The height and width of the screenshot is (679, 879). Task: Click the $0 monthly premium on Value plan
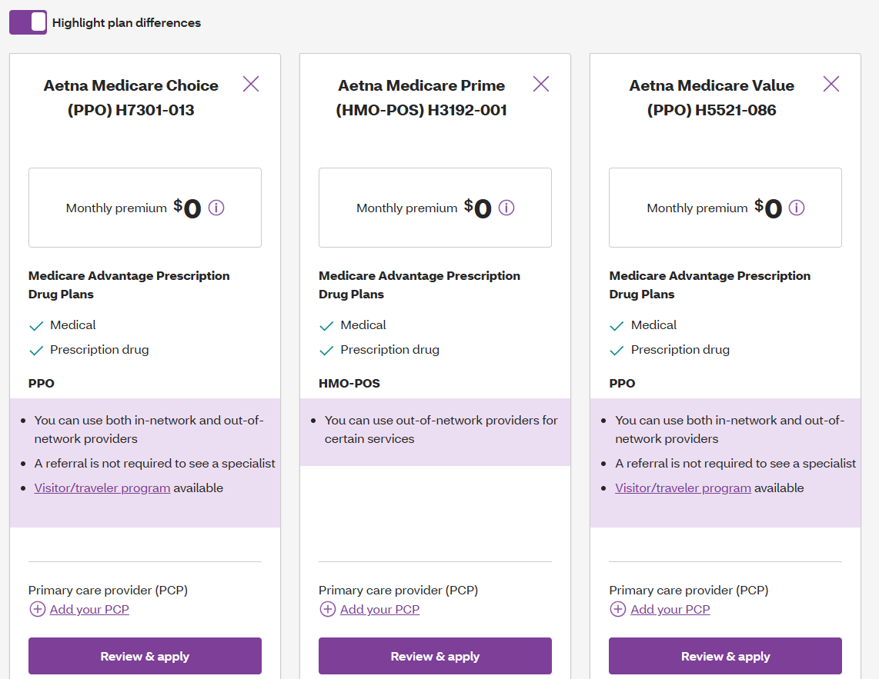click(768, 208)
